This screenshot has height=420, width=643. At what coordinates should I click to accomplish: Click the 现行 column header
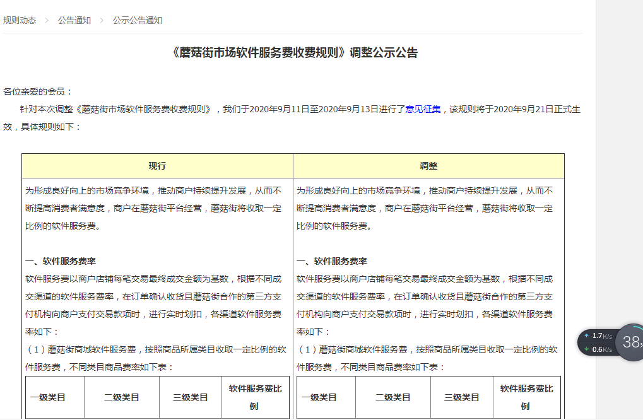tap(158, 166)
